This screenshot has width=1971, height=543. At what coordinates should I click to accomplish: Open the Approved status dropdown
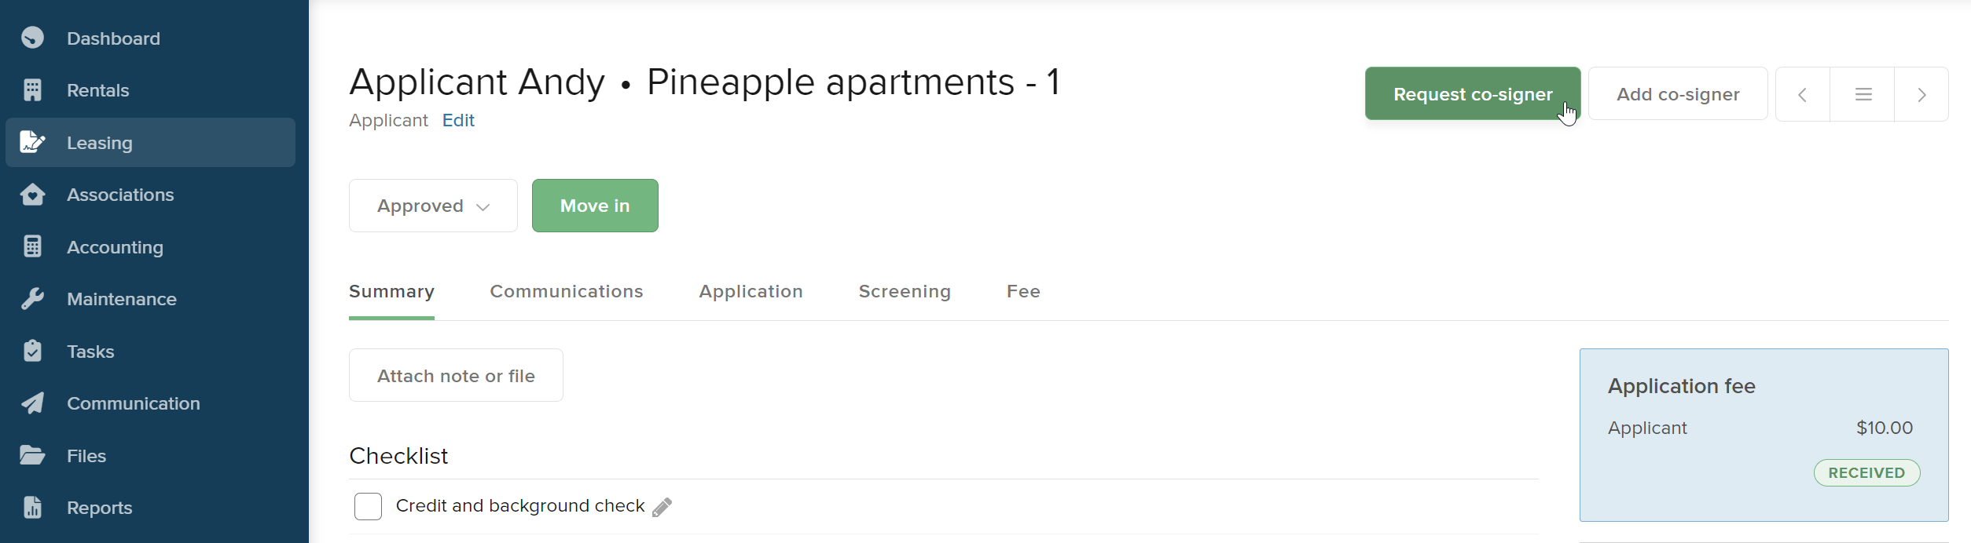[x=433, y=206]
